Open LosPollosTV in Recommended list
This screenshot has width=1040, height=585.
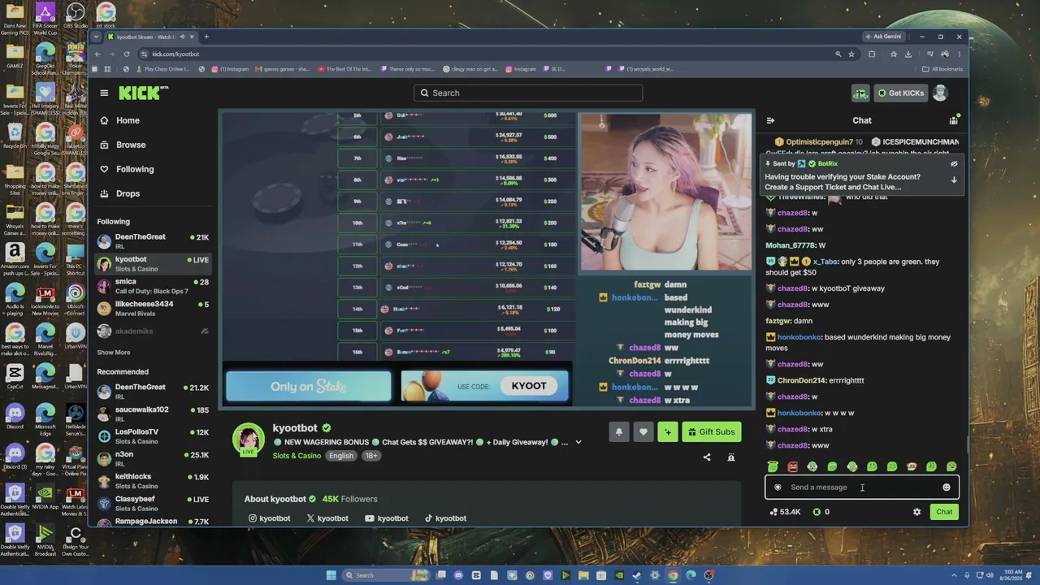(153, 436)
